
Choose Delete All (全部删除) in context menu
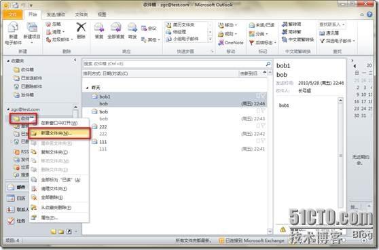(59, 197)
